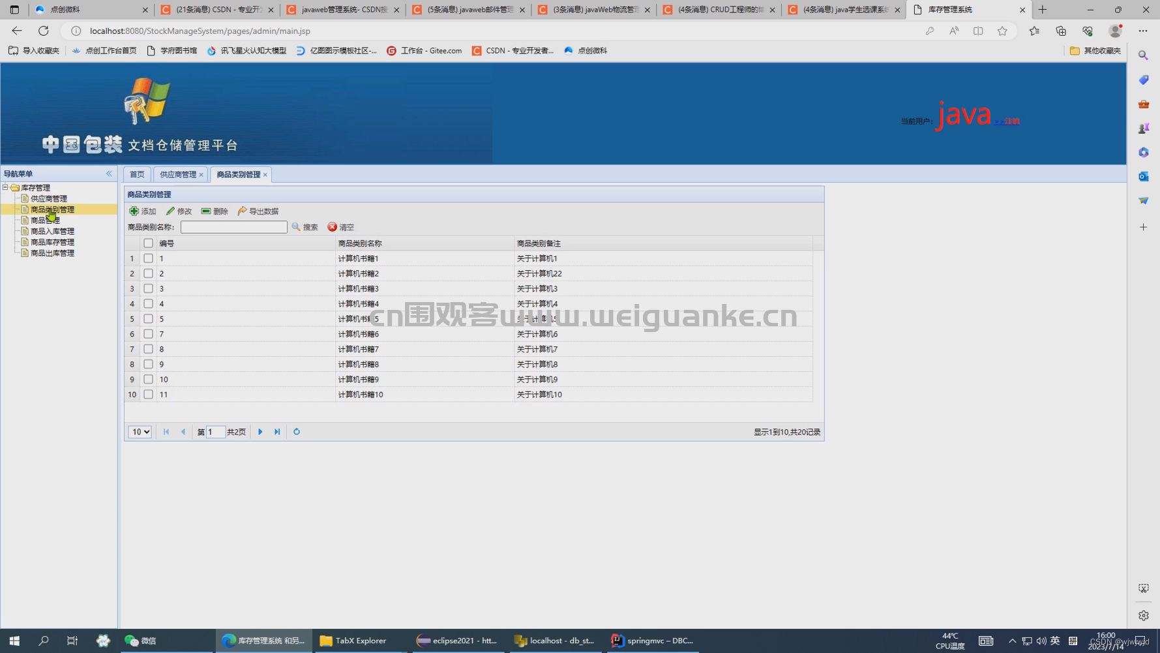
Task: Add page to favorites star icon
Action: 1002,31
